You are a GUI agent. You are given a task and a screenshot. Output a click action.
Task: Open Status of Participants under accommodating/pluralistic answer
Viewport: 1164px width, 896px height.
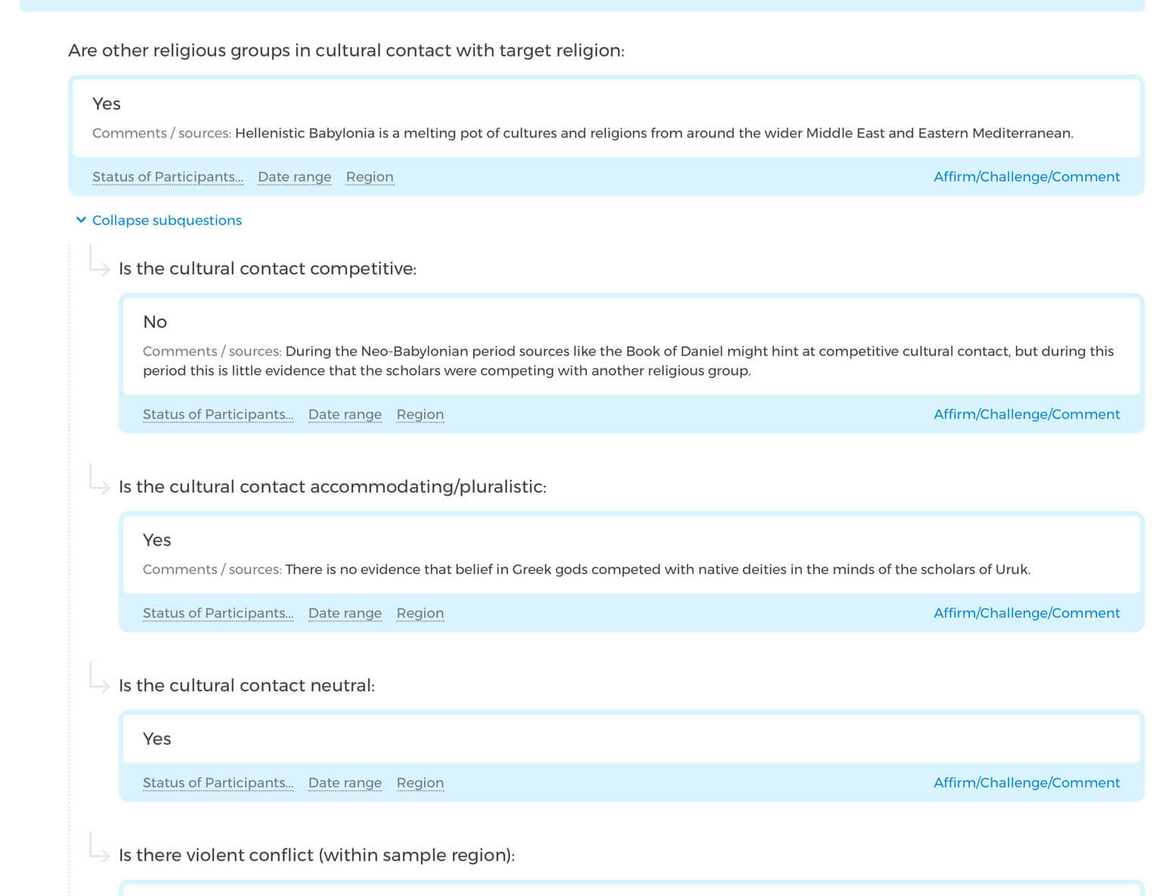(x=218, y=613)
